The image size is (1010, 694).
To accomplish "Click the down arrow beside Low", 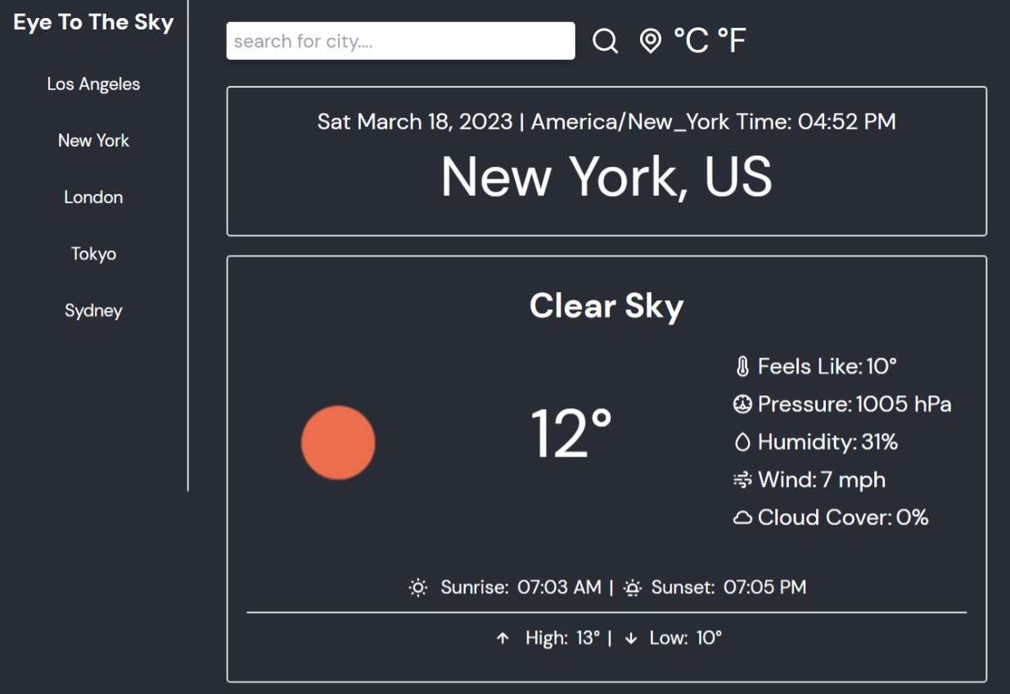I will (x=630, y=638).
